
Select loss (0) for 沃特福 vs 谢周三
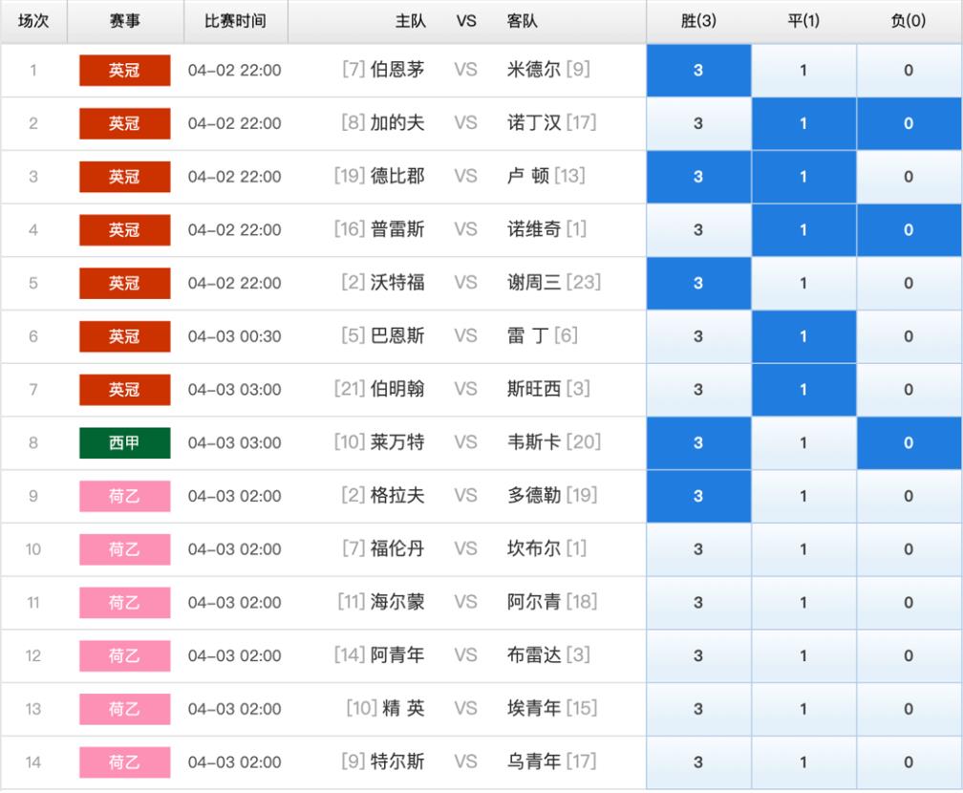909,283
